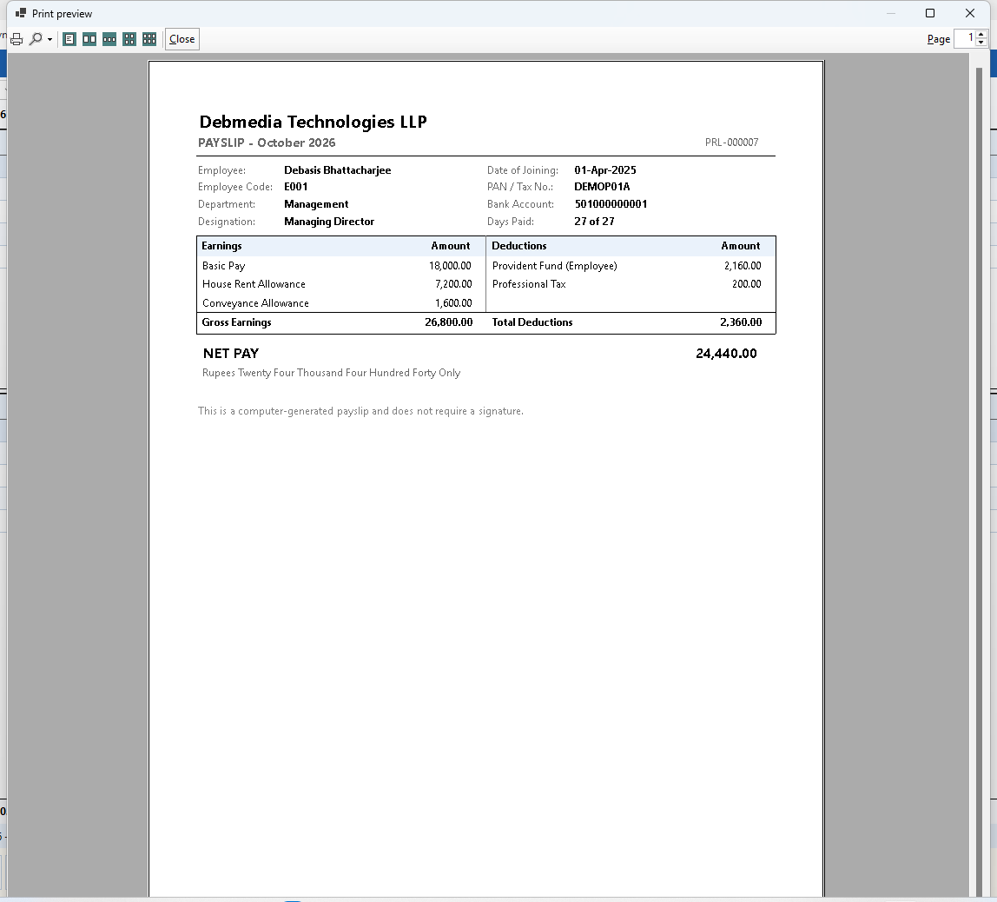This screenshot has height=902, width=997.
Task: Click the PAYSLIP - October 2026 subtitle
Action: click(x=267, y=143)
